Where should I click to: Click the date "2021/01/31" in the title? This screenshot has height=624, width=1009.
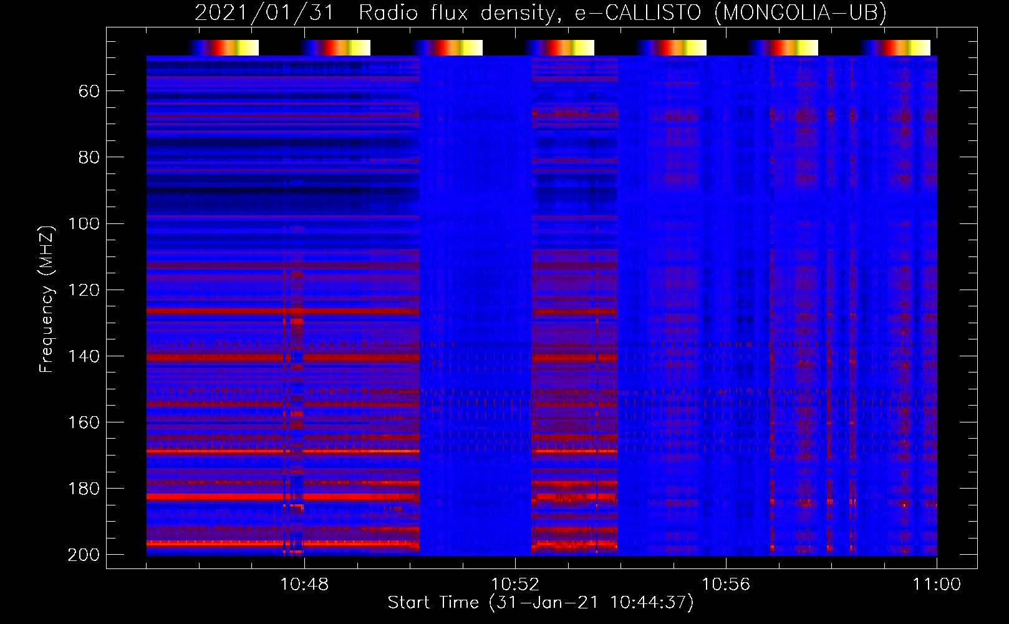point(265,12)
